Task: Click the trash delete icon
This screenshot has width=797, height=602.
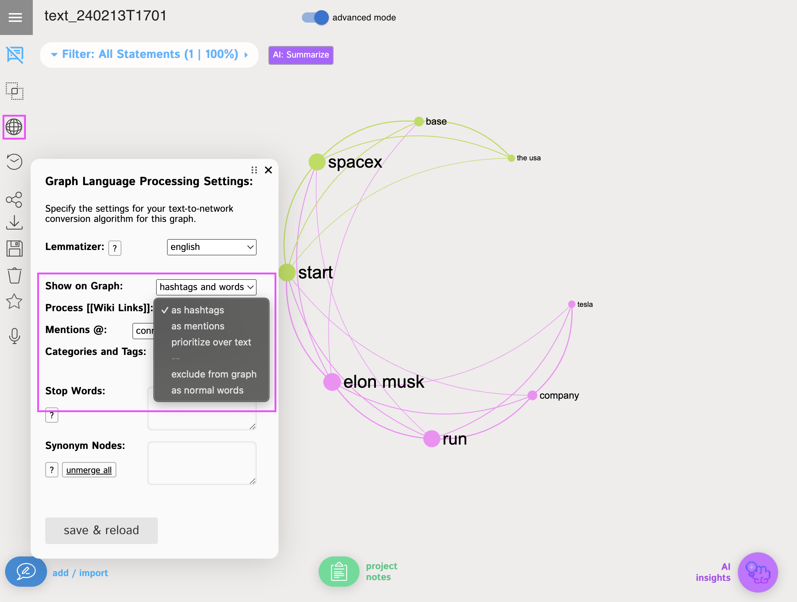Action: point(14,275)
